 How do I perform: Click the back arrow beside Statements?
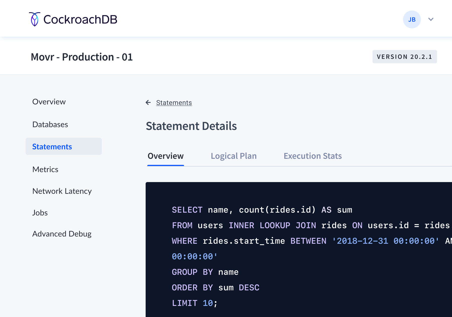click(x=148, y=102)
